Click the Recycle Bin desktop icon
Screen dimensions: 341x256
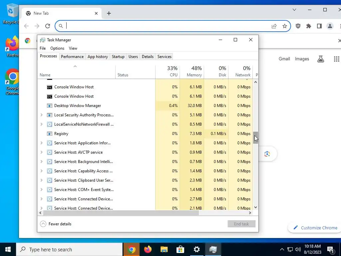pyautogui.click(x=11, y=14)
